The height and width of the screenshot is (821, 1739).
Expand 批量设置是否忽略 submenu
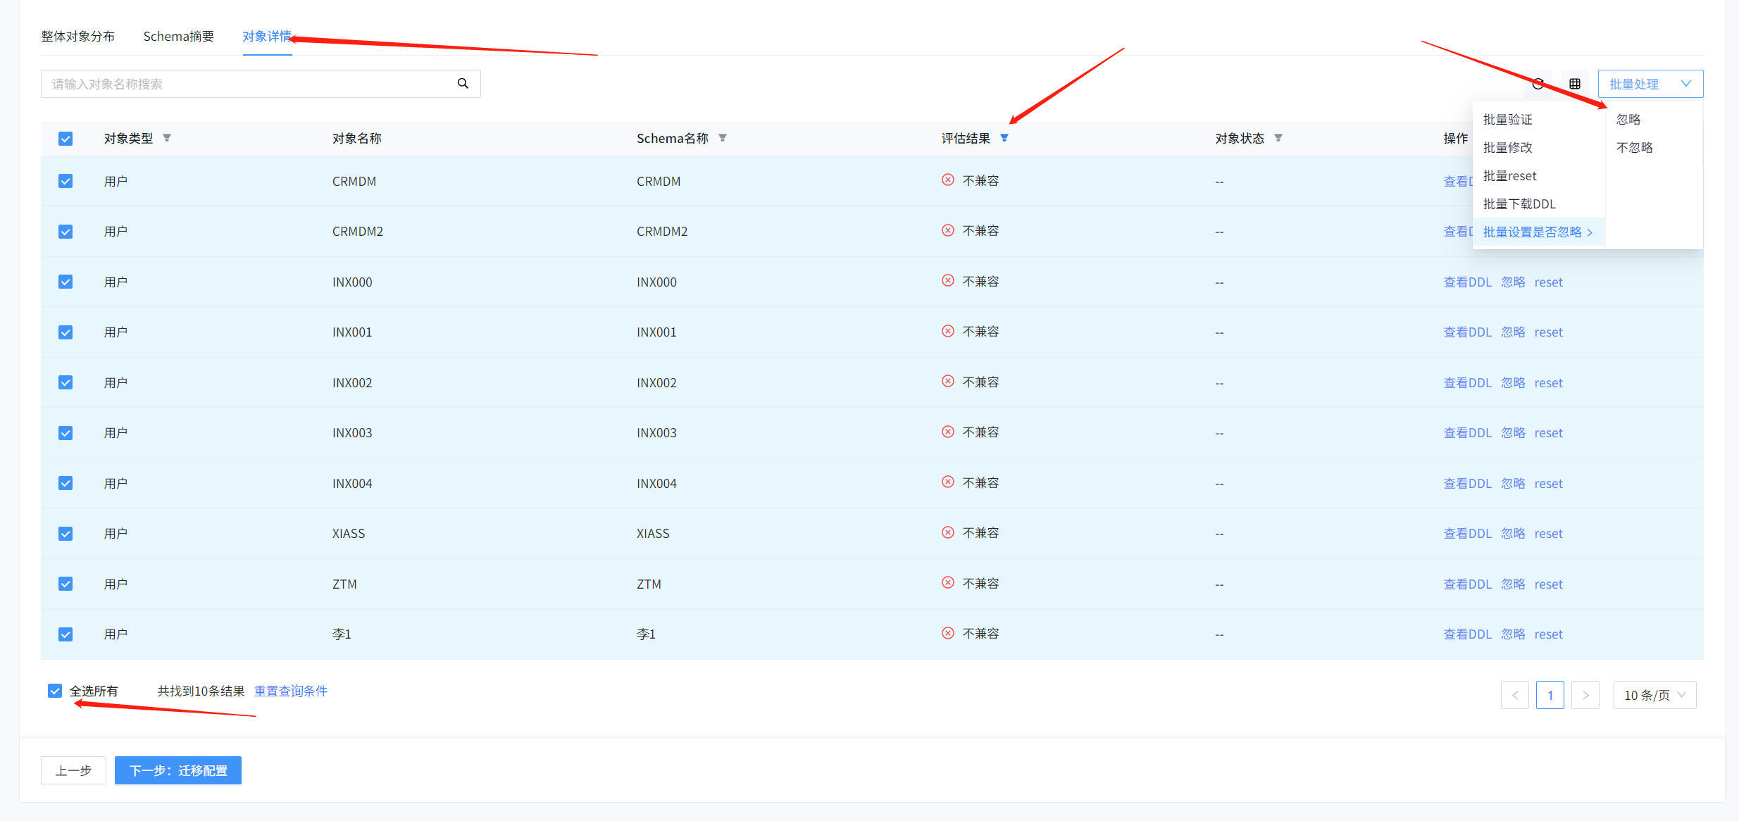tap(1538, 232)
